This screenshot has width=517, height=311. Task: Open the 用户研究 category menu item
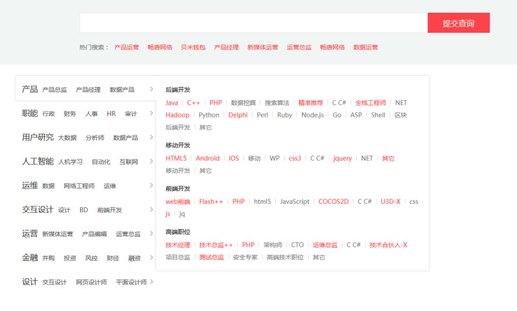37,137
